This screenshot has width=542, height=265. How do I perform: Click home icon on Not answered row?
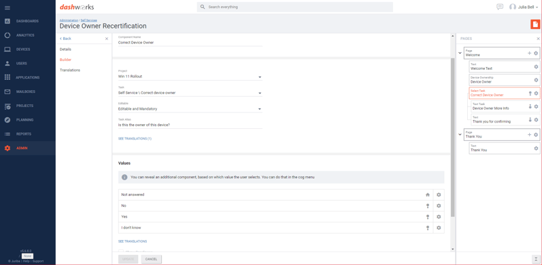click(428, 195)
